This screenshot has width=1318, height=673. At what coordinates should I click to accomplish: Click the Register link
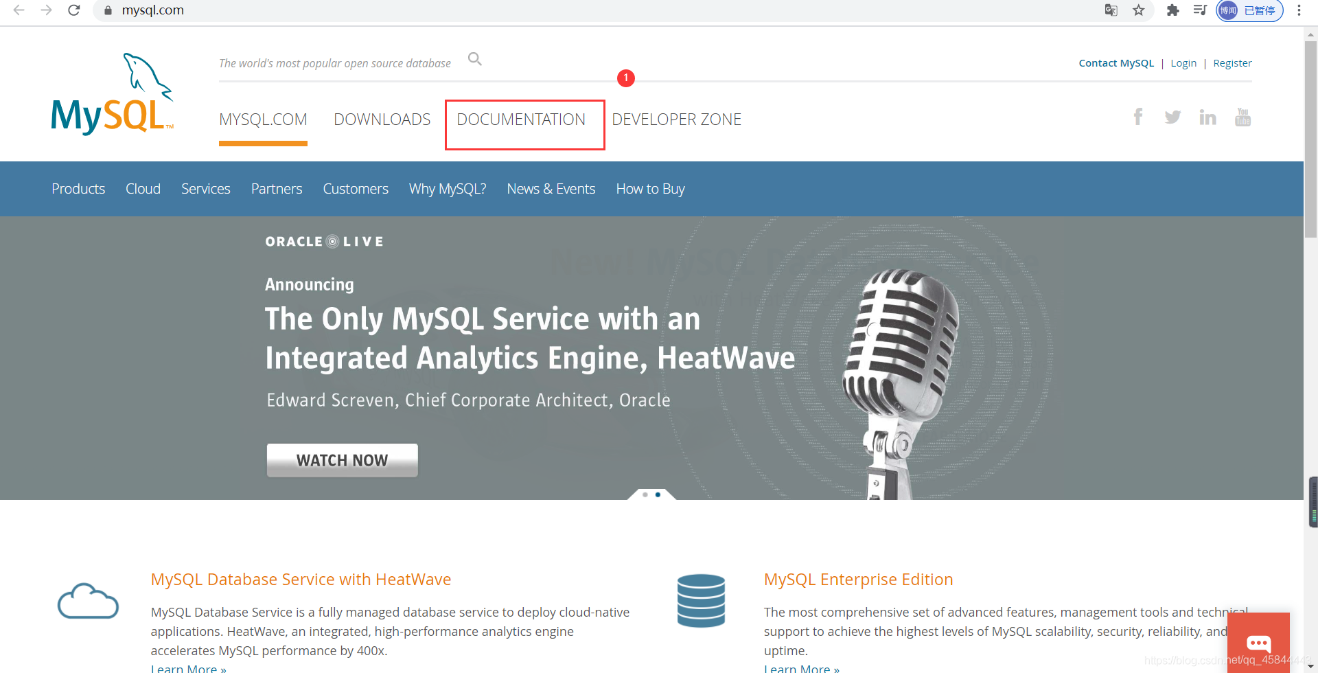[1232, 63]
